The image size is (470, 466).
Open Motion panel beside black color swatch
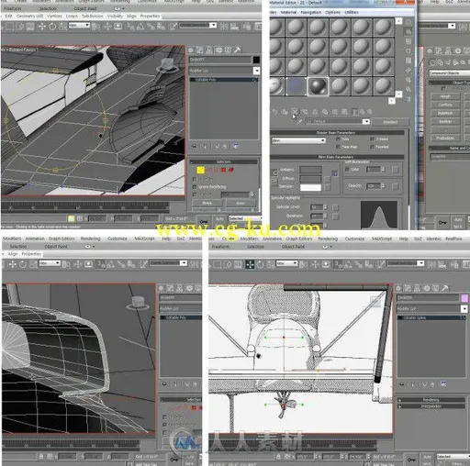(x=219, y=50)
